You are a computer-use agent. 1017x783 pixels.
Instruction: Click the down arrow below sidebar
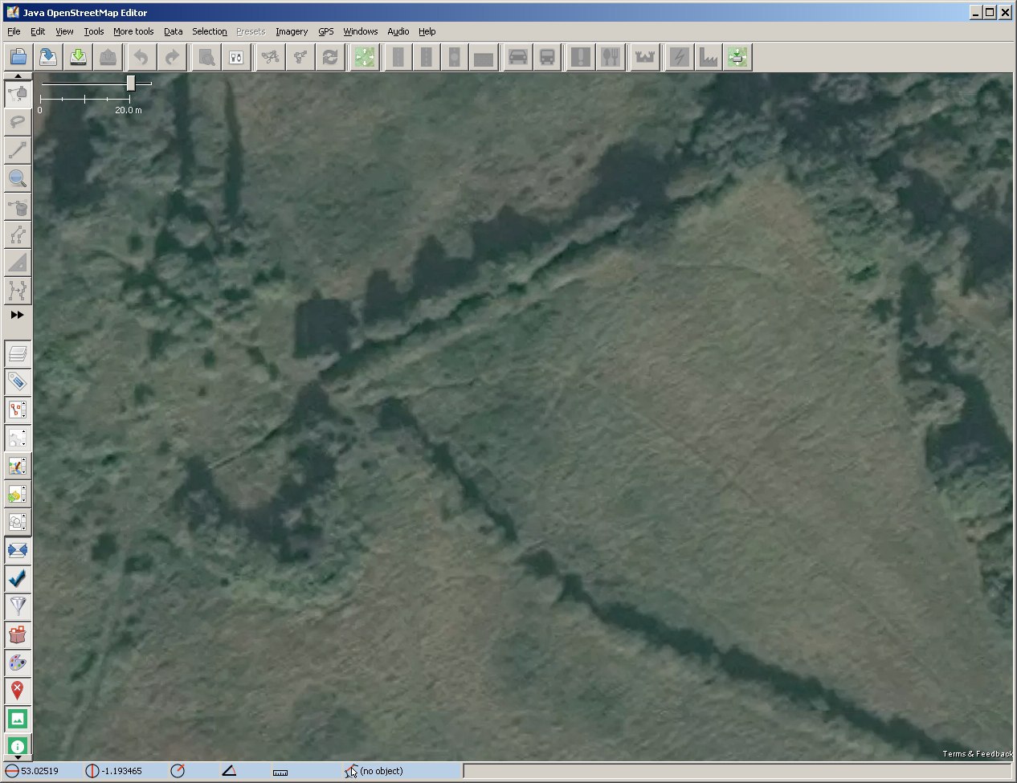(x=18, y=757)
